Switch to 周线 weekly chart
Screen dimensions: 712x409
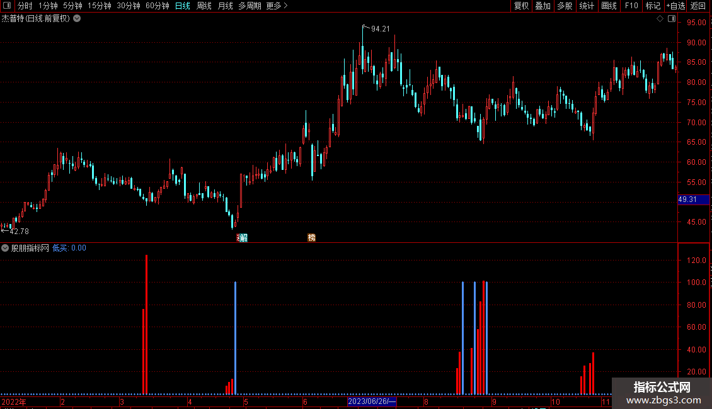[204, 6]
